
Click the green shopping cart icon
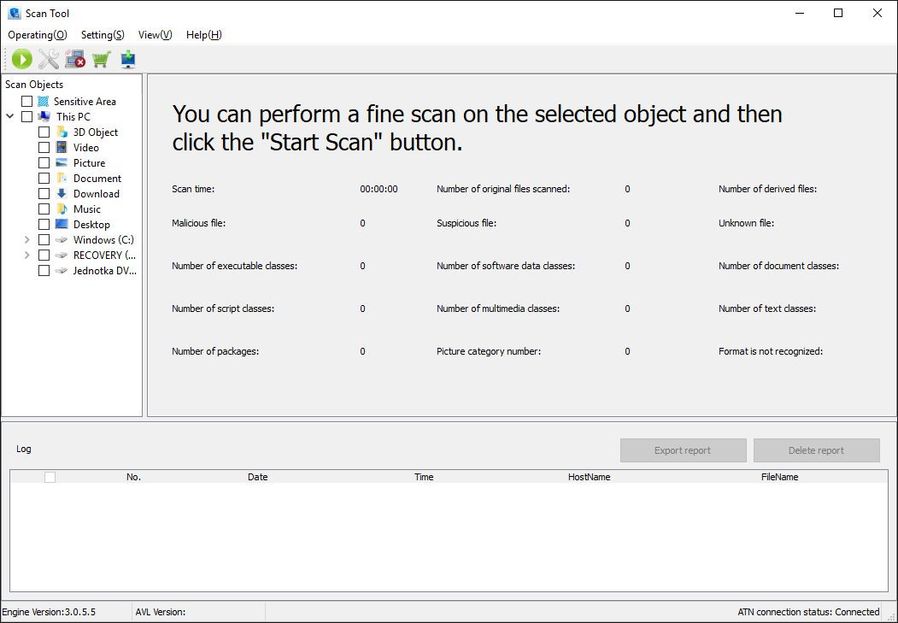[x=102, y=59]
